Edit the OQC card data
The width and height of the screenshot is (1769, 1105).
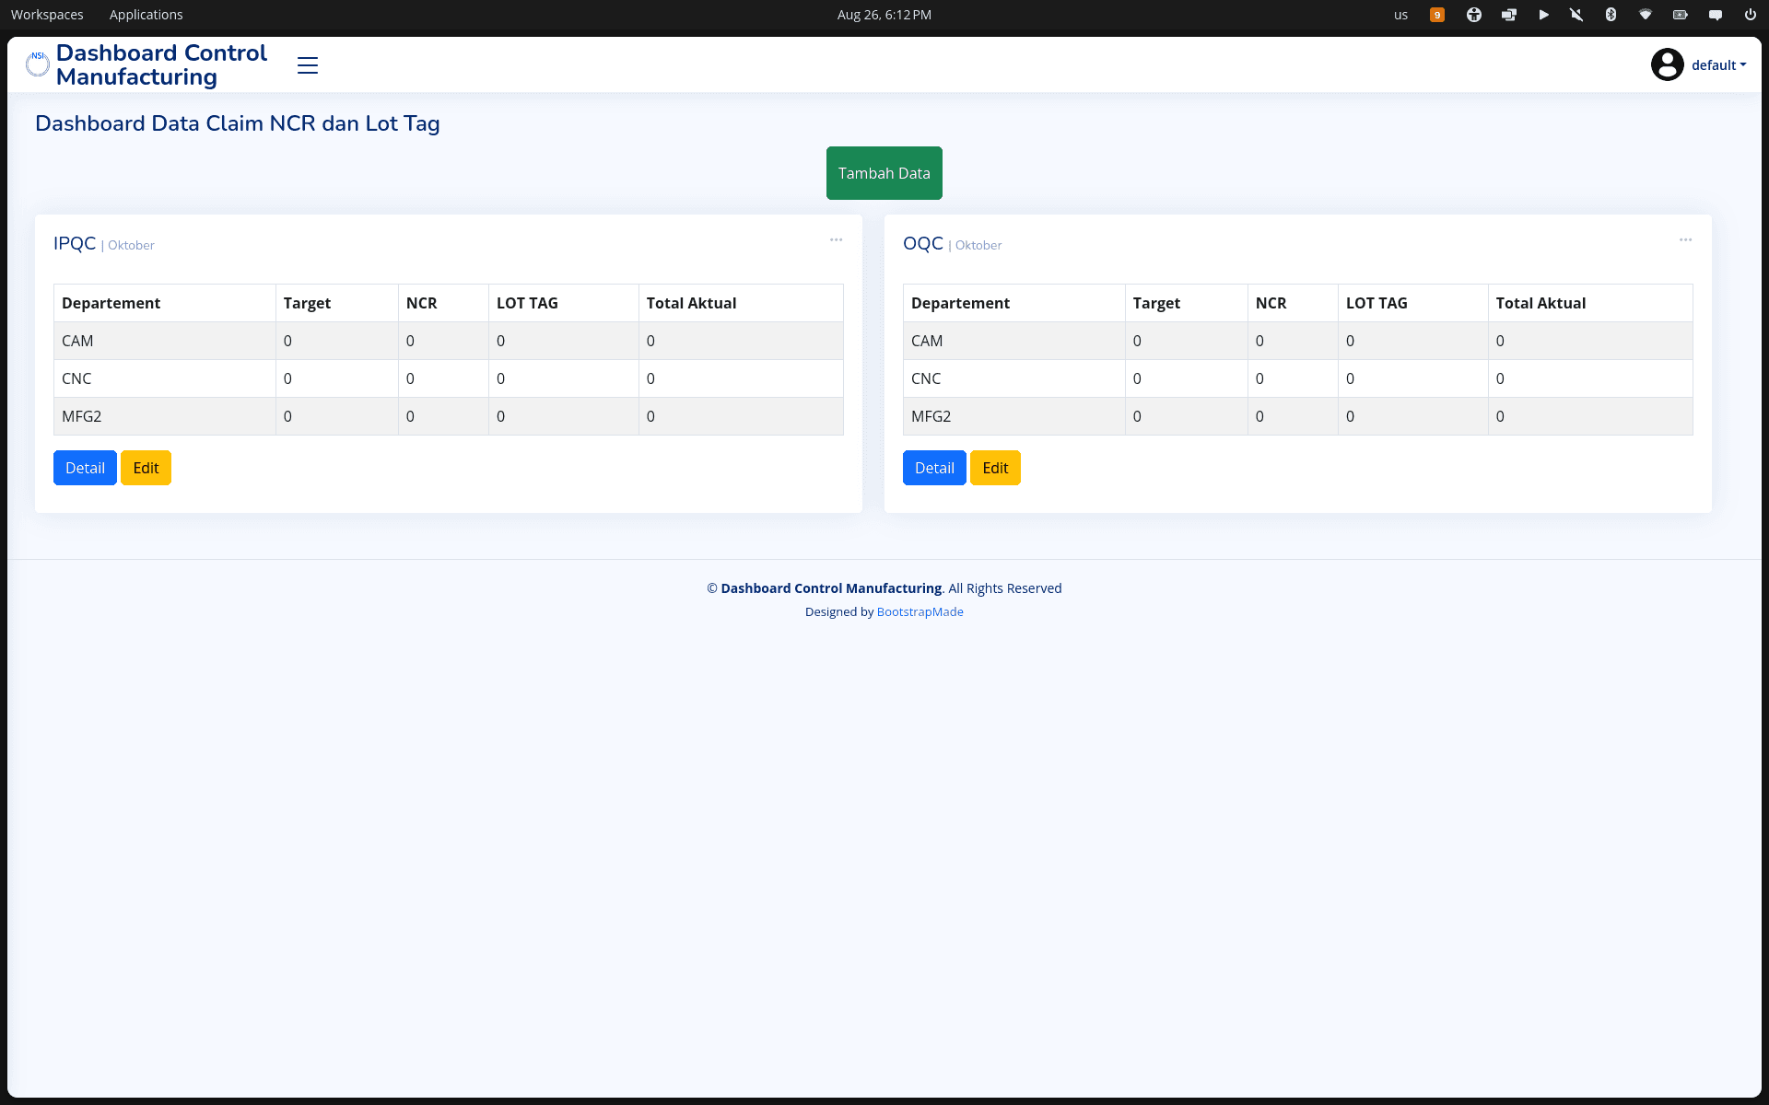point(995,468)
